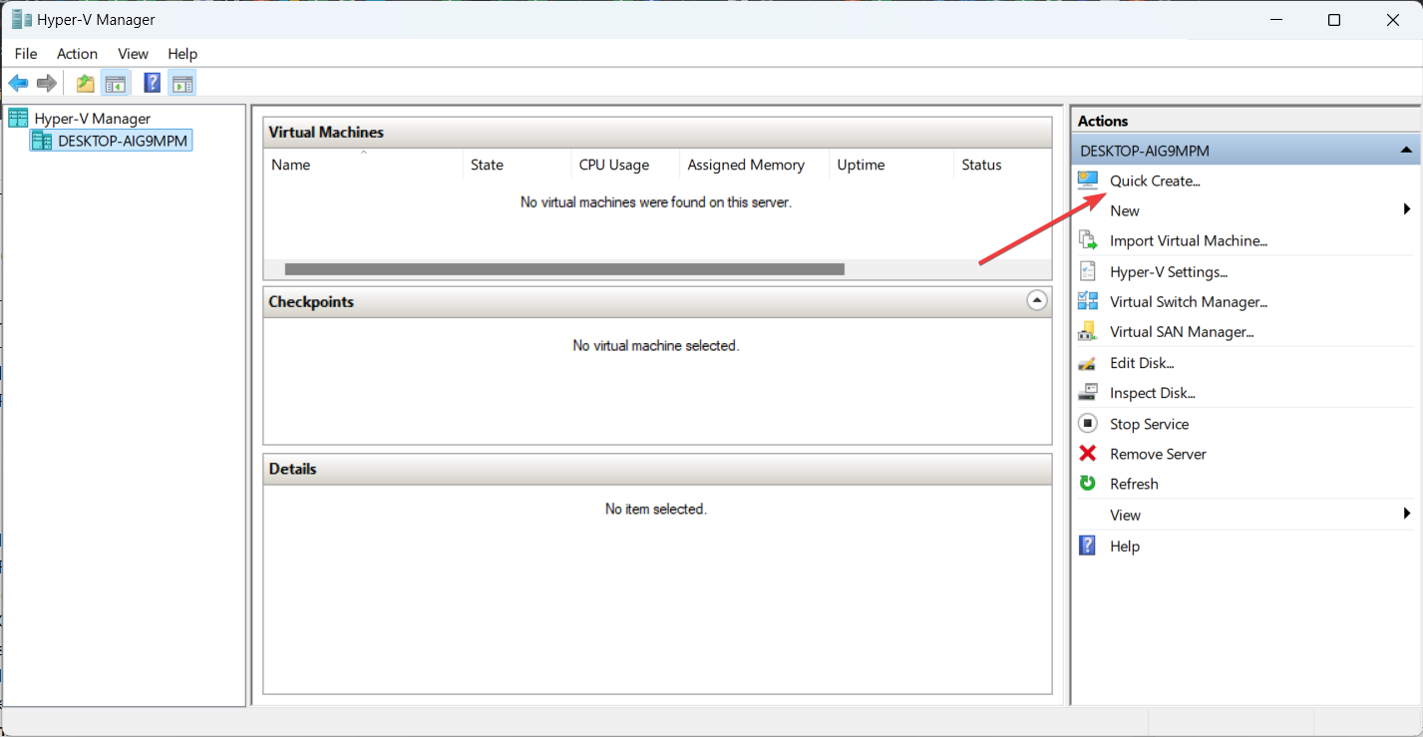Expand View in the Actions pane
1423x737 pixels.
(x=1406, y=515)
